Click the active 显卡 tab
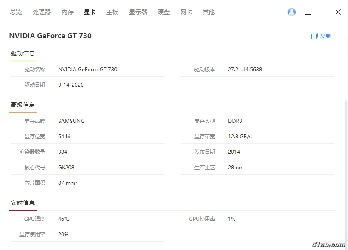 90,12
